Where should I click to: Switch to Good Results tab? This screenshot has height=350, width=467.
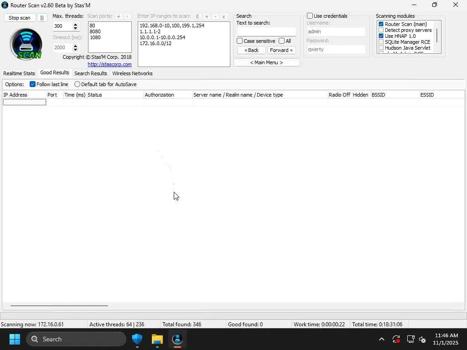coord(55,72)
